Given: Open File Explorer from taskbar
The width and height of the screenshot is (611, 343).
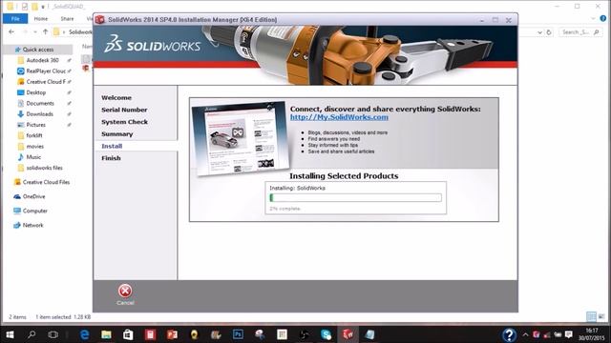Looking at the screenshot, I should coord(106,334).
